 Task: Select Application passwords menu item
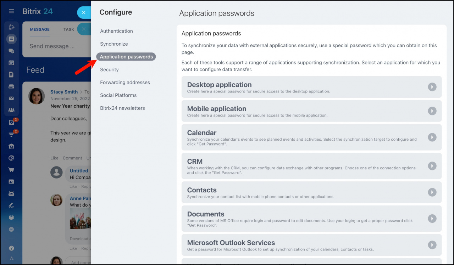(126, 57)
